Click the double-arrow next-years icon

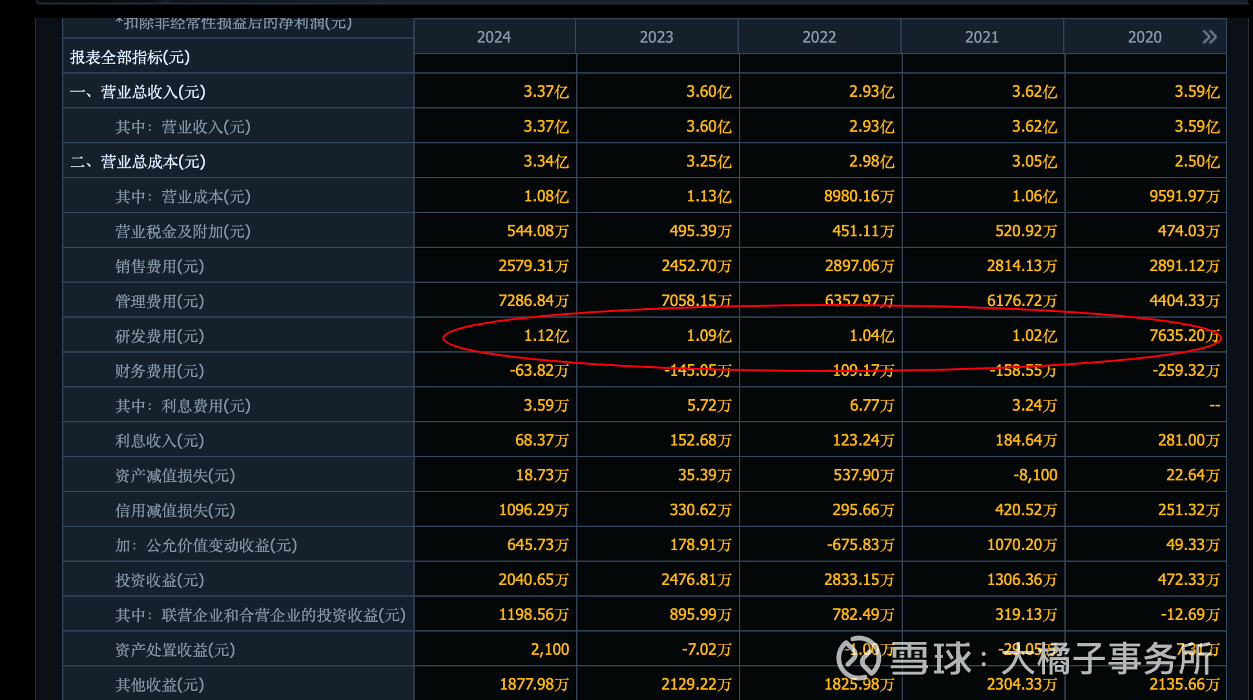coord(1209,37)
